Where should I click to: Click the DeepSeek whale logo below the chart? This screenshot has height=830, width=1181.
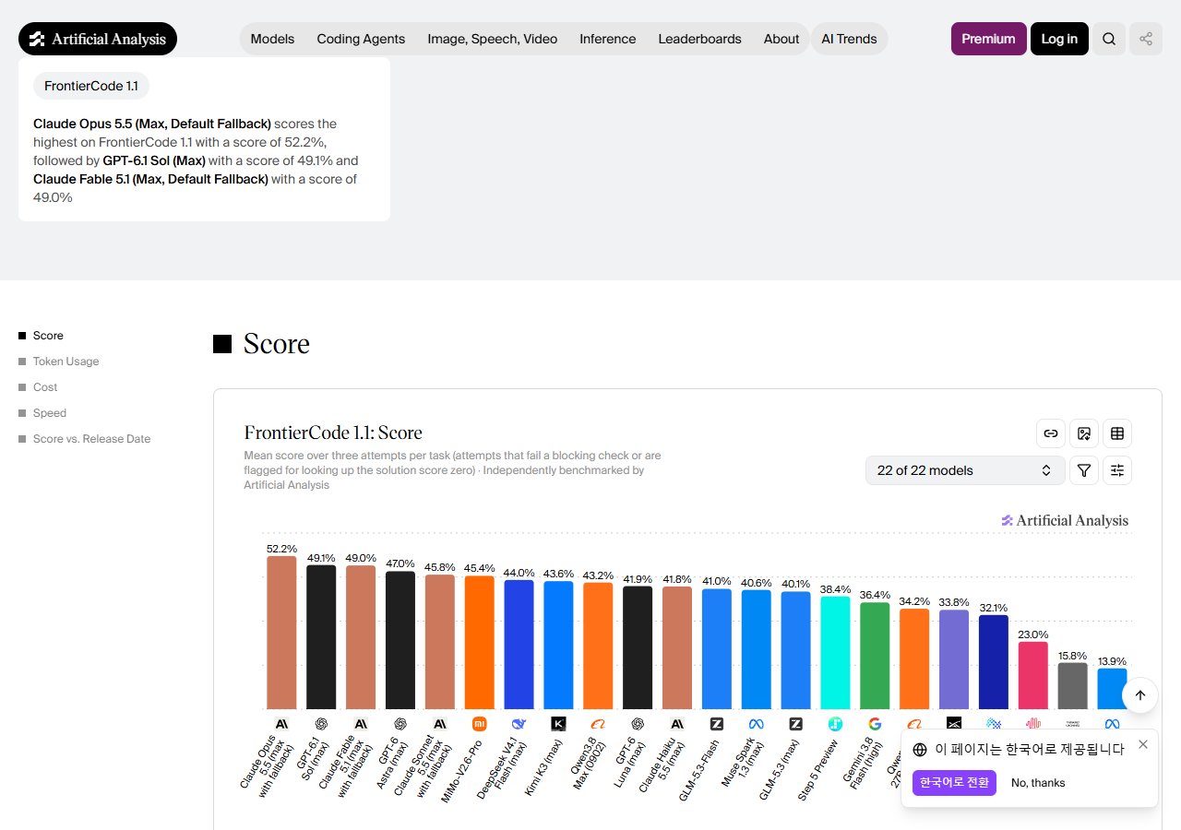pos(519,724)
